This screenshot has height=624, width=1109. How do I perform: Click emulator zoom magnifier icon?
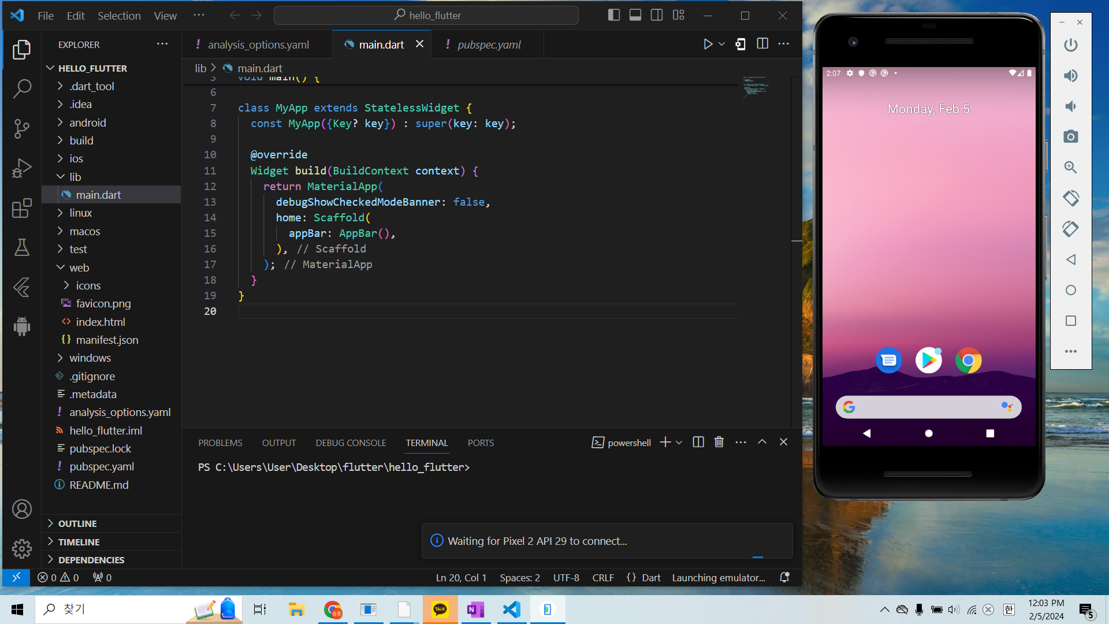click(x=1071, y=168)
